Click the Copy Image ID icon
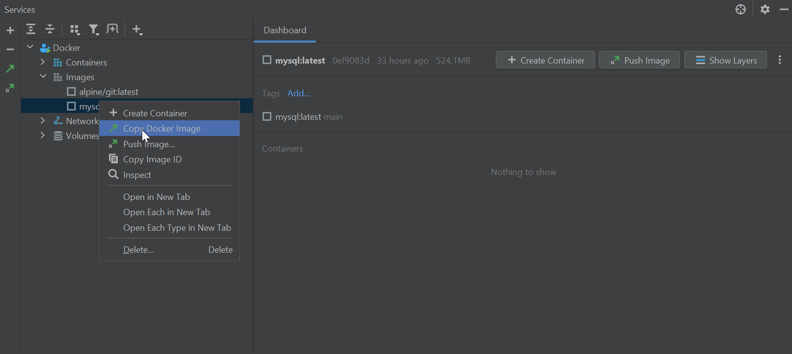 pos(113,159)
